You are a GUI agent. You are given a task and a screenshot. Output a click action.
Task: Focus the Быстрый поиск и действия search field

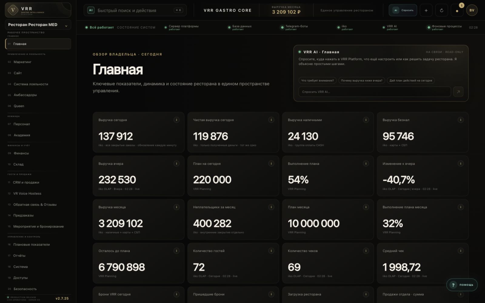[x=135, y=10]
